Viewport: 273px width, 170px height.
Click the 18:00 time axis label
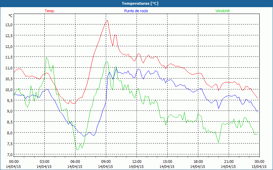(x=198, y=162)
